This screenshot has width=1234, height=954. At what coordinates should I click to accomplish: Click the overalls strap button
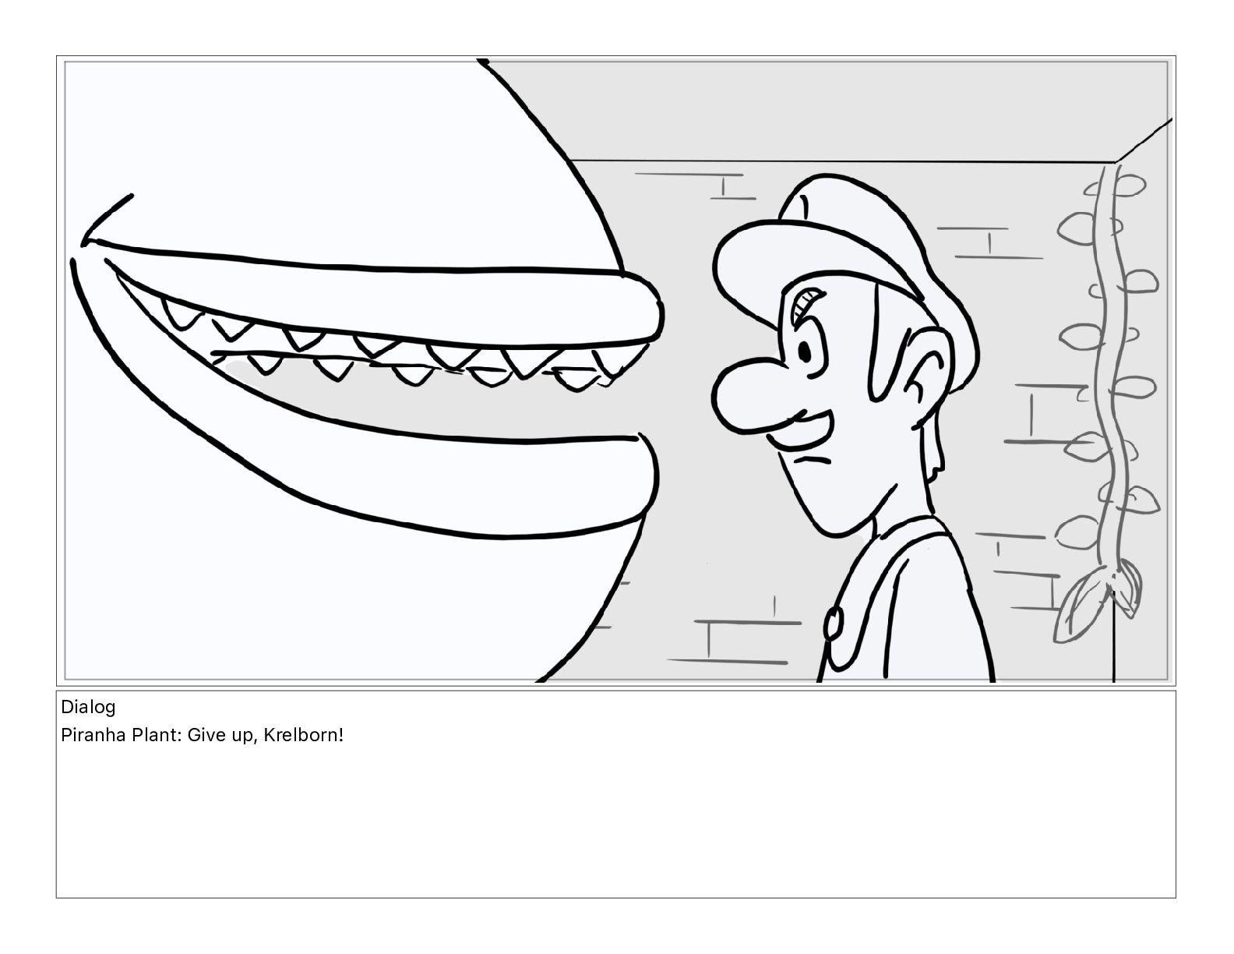tap(834, 624)
